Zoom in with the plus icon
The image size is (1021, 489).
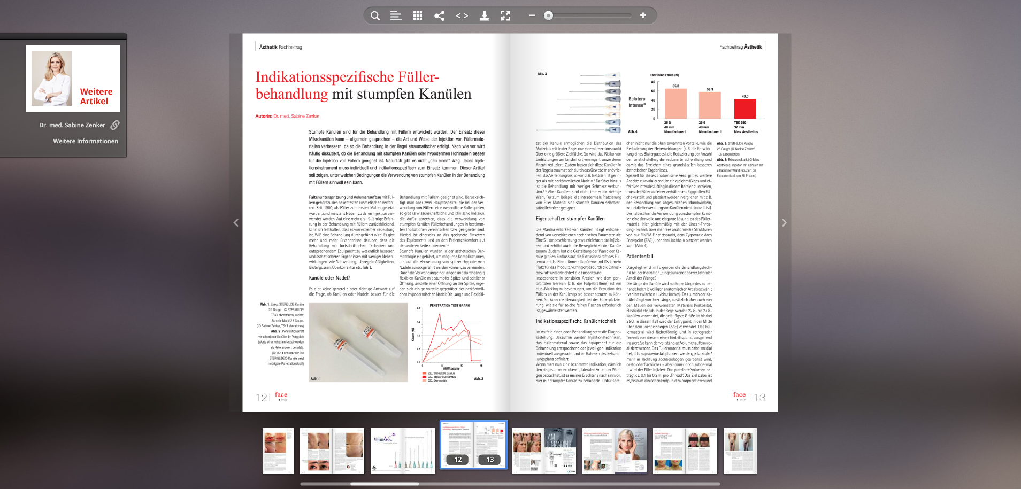[x=643, y=15]
